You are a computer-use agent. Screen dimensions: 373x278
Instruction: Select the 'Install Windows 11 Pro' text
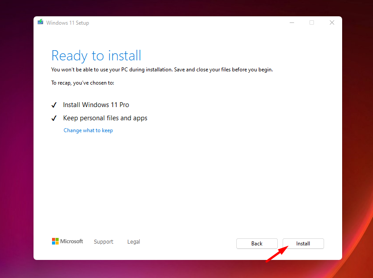tap(96, 105)
